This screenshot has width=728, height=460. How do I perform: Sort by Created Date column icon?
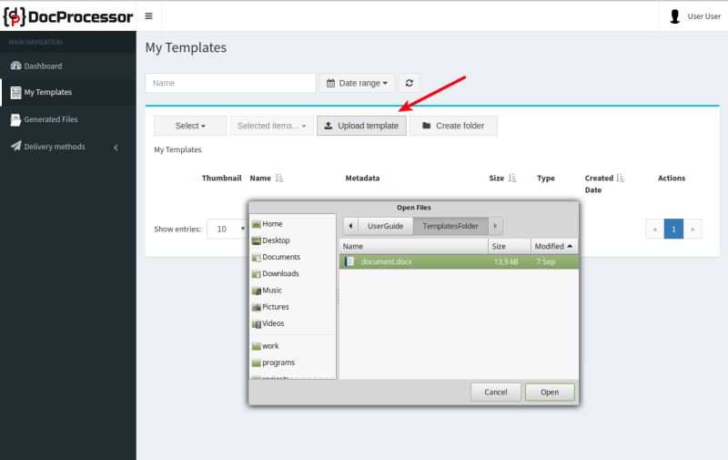621,178
